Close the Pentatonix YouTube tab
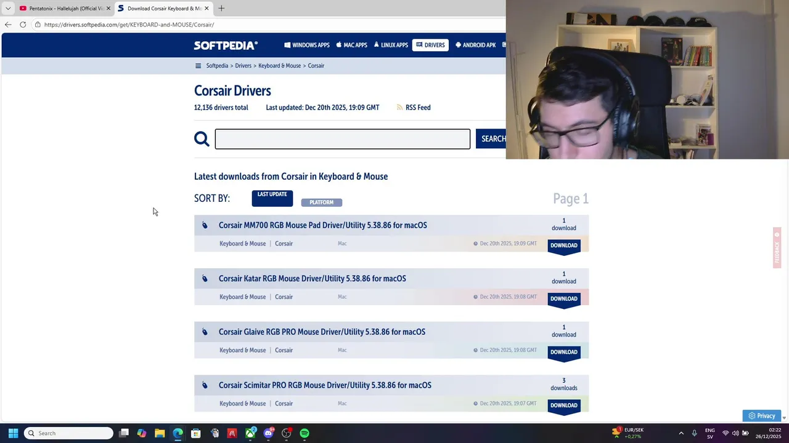The image size is (789, 443). (108, 9)
